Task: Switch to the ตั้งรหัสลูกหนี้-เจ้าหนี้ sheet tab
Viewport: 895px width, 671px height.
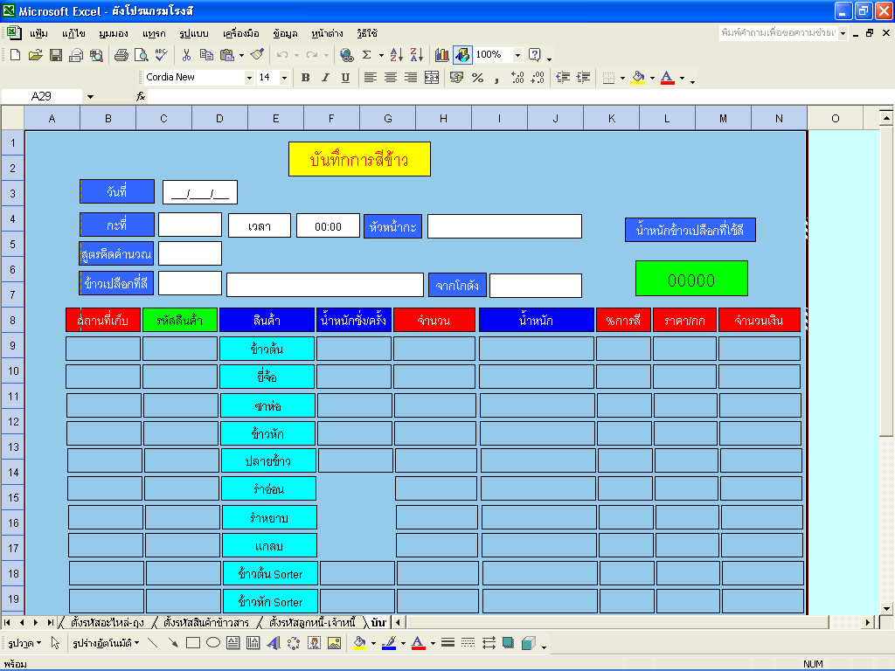Action: pyautogui.click(x=312, y=622)
